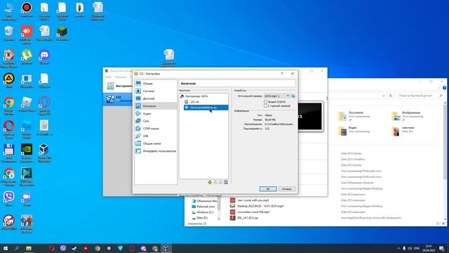Open the notification center in taskbar

point(441,248)
